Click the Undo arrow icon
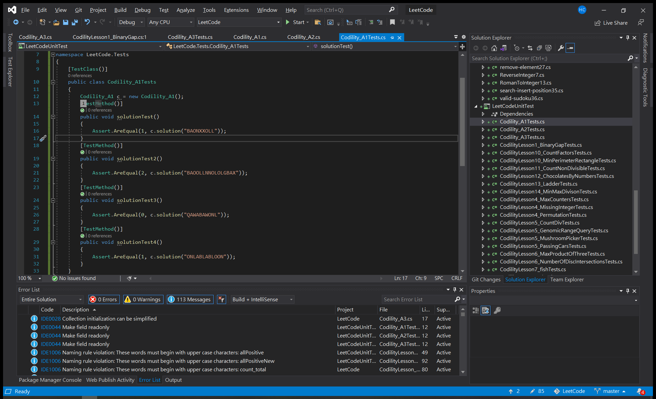Image resolution: width=656 pixels, height=399 pixels. (87, 22)
